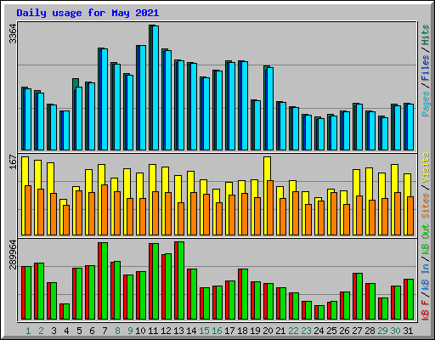The image size is (435, 340).
Task: Click the green kB bar above day 13
Action: tap(181, 280)
